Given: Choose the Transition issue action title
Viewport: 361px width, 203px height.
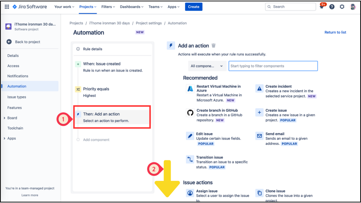Looking at the screenshot, I should [x=209, y=157].
